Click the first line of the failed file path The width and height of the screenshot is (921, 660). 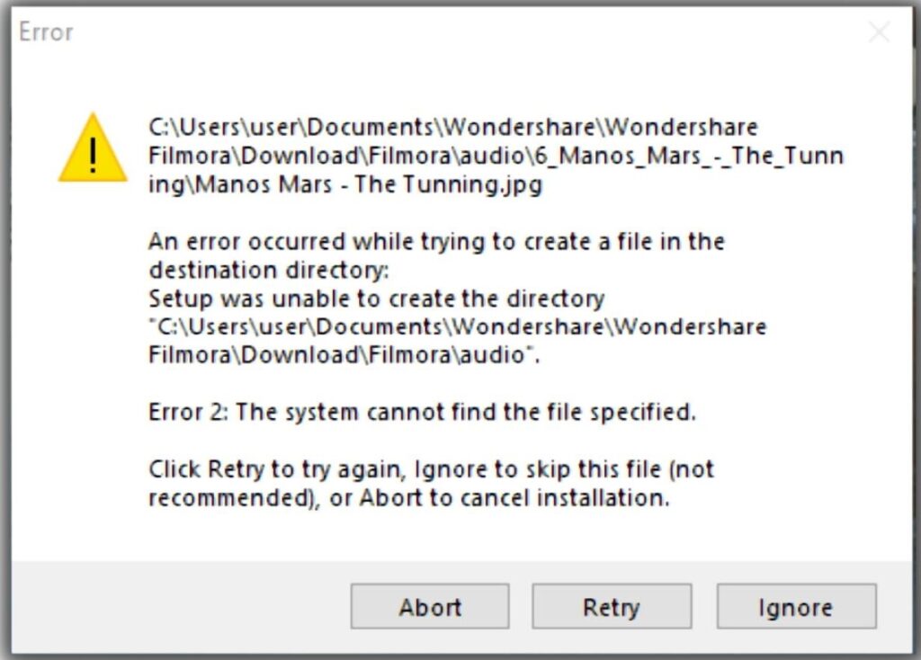coord(452,128)
